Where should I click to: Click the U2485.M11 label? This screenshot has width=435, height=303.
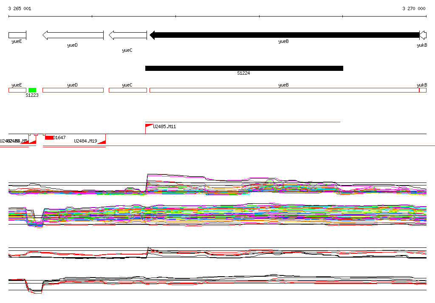(x=164, y=126)
